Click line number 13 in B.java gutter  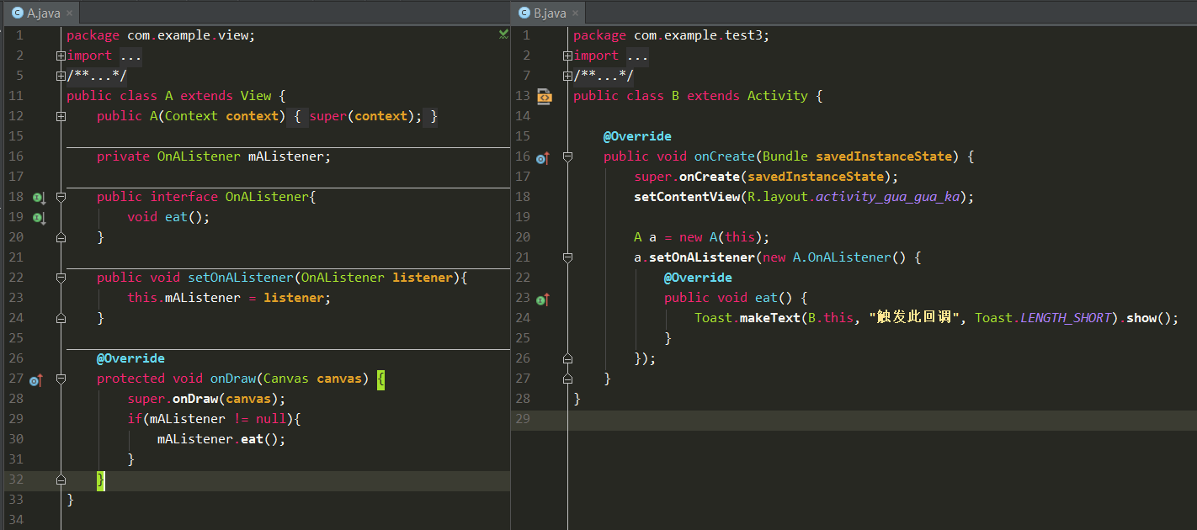click(523, 96)
